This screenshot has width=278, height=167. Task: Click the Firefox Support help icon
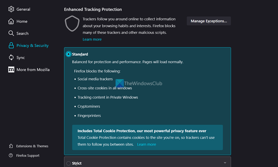[11, 155]
